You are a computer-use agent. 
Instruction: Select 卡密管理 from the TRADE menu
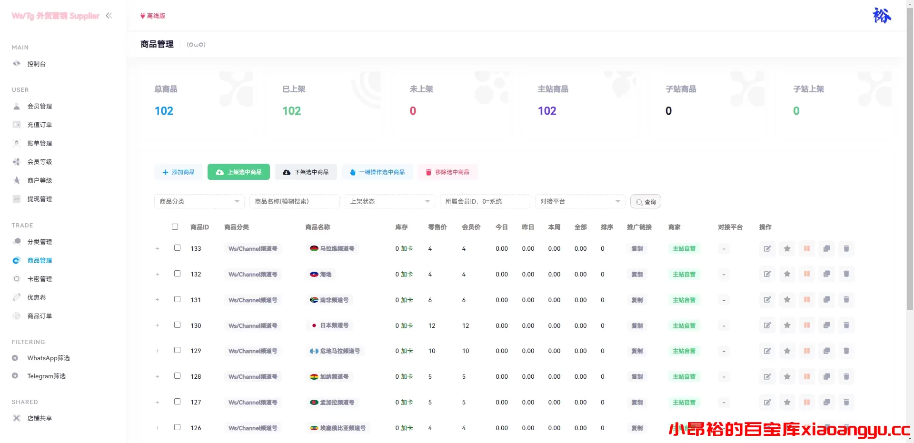click(x=39, y=279)
